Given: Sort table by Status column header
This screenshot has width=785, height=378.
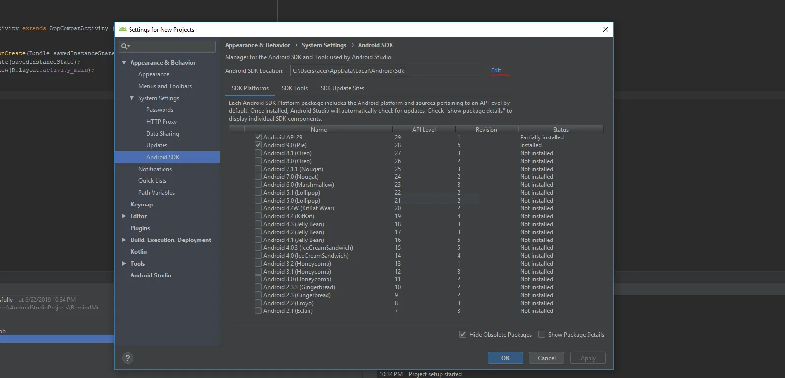Looking at the screenshot, I should click(561, 130).
